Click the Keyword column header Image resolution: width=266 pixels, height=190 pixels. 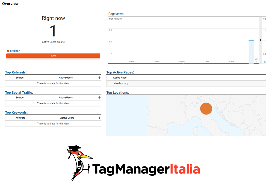coord(20,118)
